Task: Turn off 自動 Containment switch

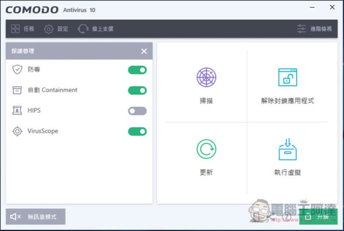Action: pyautogui.click(x=137, y=90)
